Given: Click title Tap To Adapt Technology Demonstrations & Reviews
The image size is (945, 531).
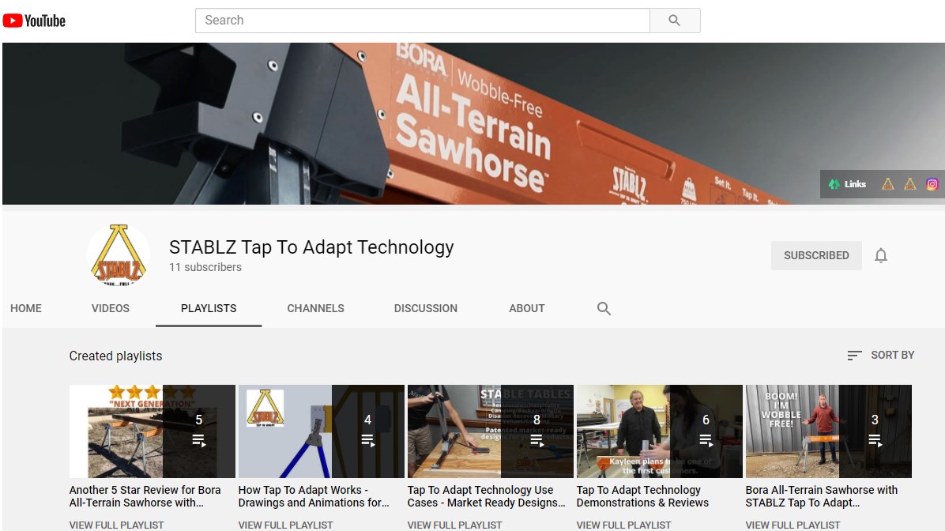Looking at the screenshot, I should [x=642, y=496].
